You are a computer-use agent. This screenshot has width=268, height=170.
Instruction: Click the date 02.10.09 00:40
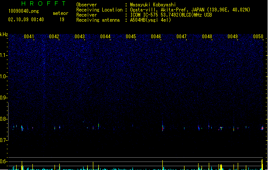pos(26,20)
